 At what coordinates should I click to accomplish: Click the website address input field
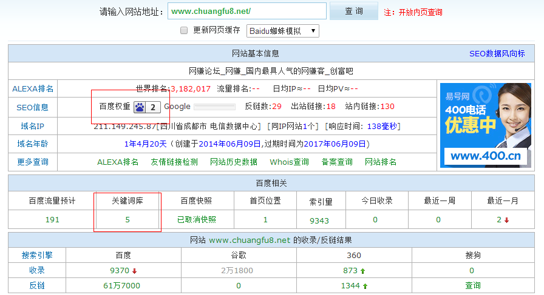pyautogui.click(x=247, y=12)
